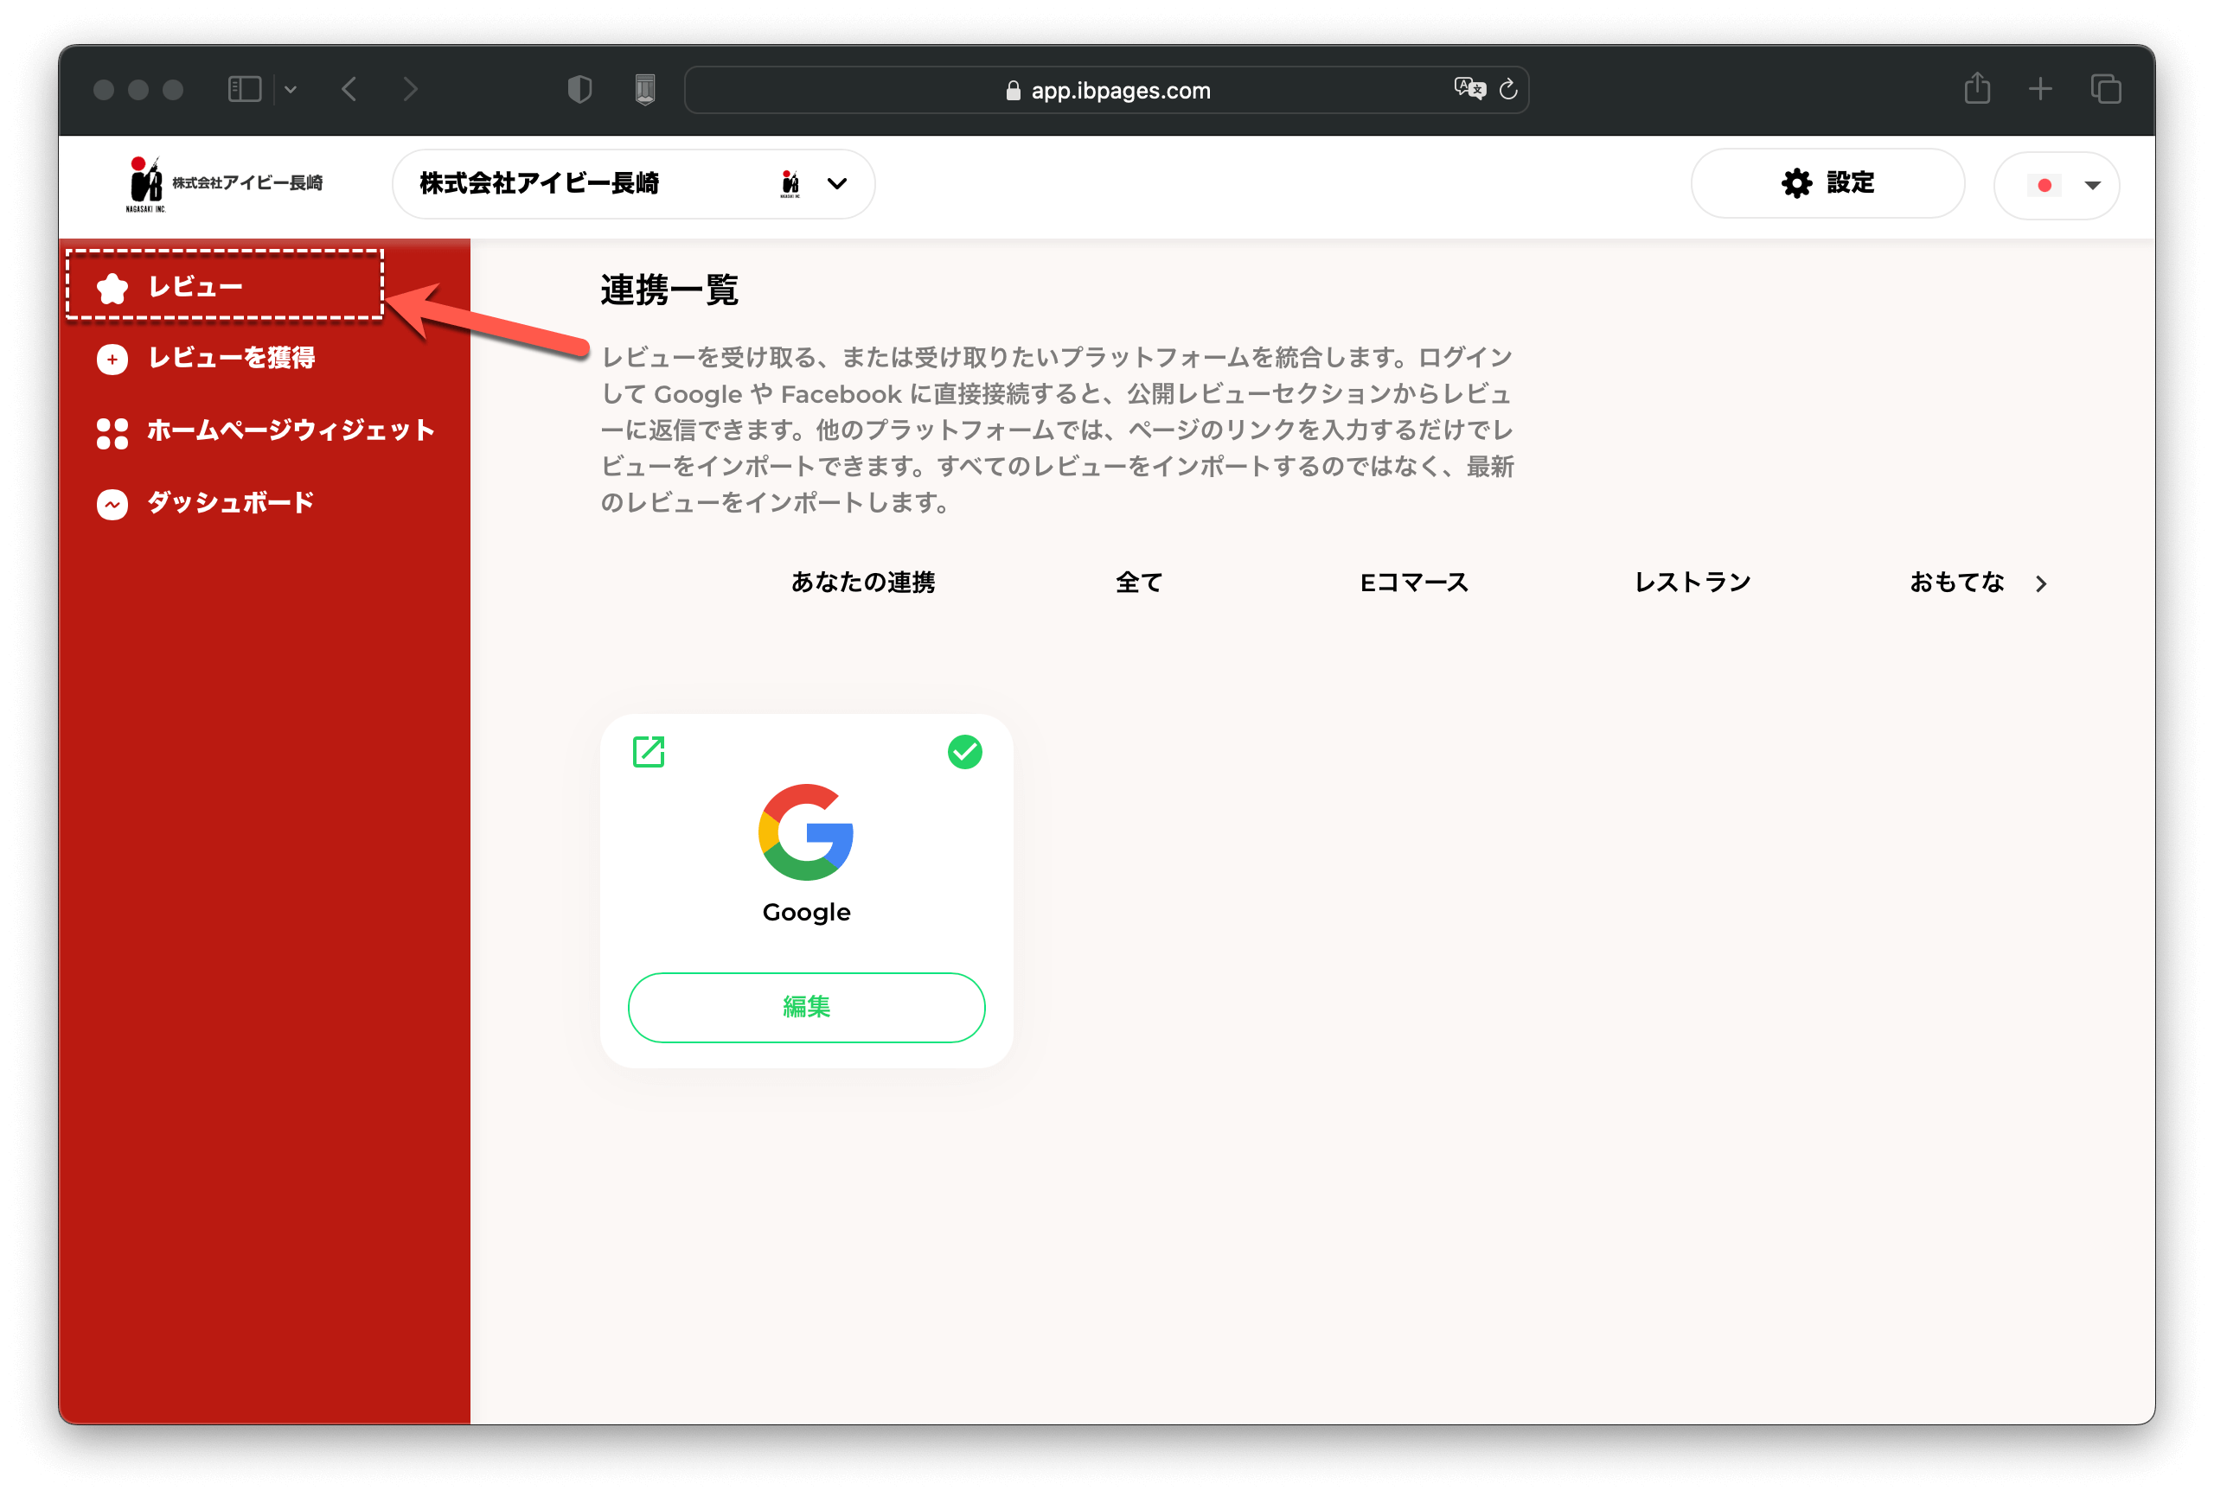The width and height of the screenshot is (2214, 1497).
Task: Click the gear icon in 設定 button
Action: (1795, 183)
